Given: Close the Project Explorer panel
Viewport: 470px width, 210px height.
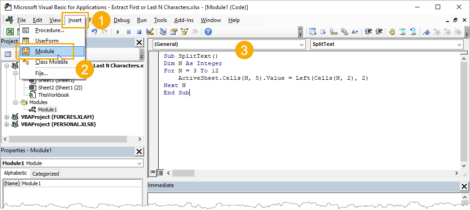Looking at the screenshot, I should click(x=139, y=43).
